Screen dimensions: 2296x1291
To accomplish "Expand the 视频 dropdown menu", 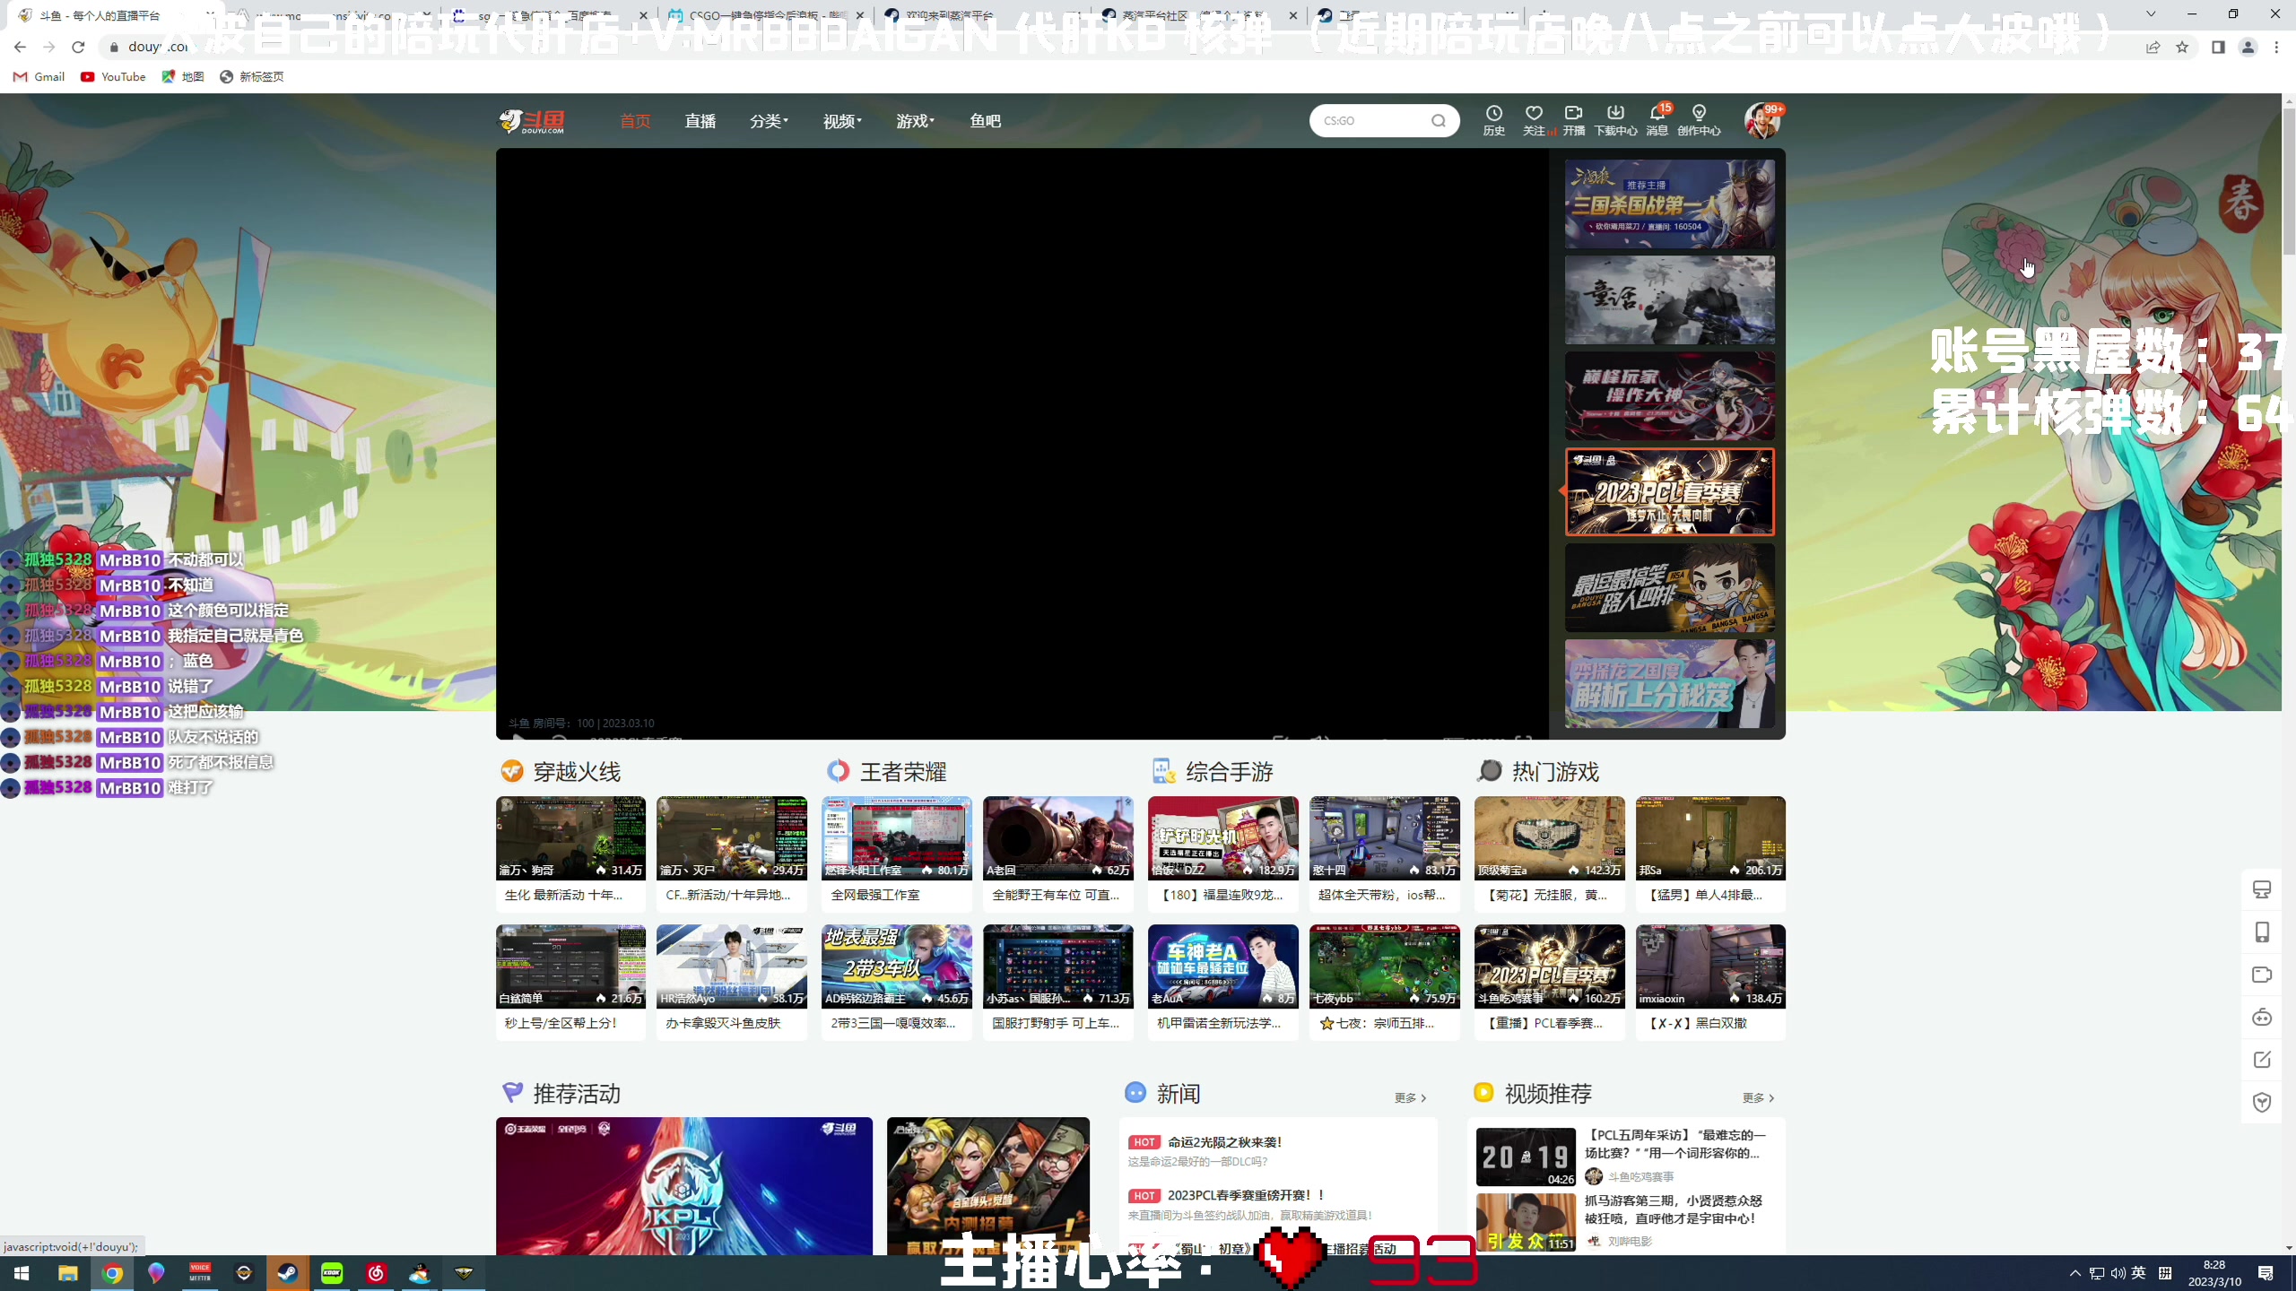I will point(842,121).
